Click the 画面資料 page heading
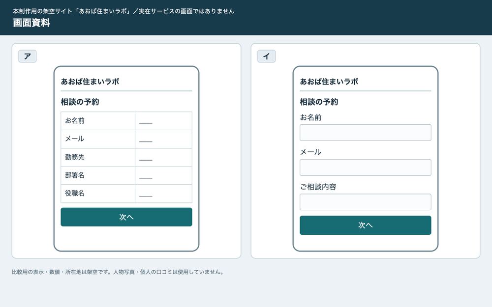The image size is (492, 307). pos(31,23)
